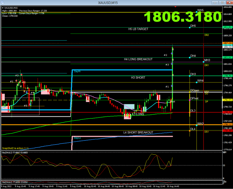
Task: Click the DayHi label
Action: pos(77,72)
